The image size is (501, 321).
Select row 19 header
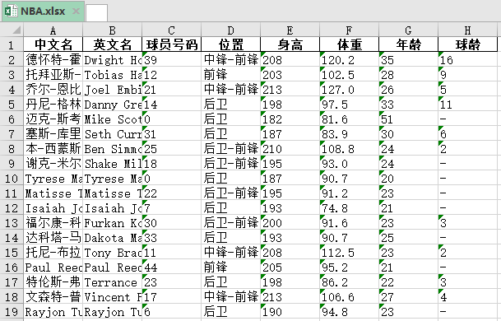point(12,312)
